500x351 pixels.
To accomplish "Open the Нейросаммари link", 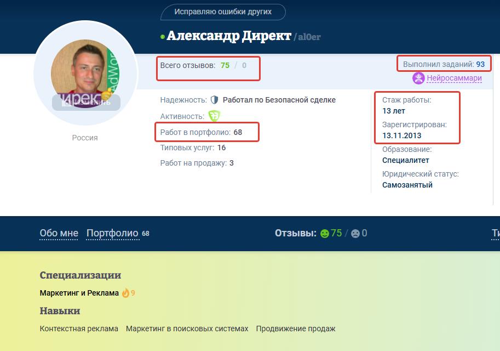I will coord(454,78).
